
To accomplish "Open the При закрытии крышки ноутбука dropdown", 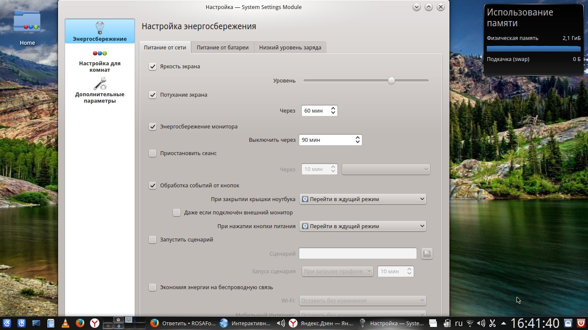I will click(x=363, y=199).
